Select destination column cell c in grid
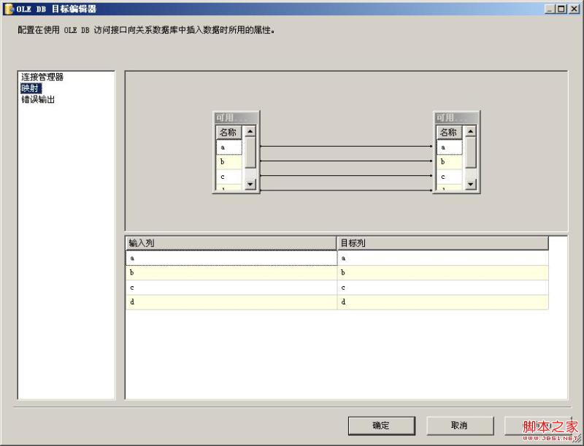584x446 pixels. tap(442, 288)
